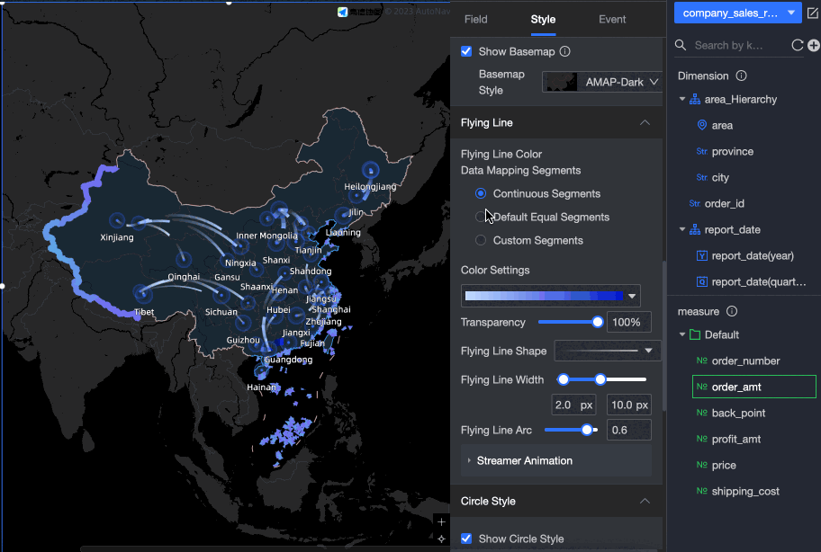Click the Transparency 100% input field

coord(629,322)
